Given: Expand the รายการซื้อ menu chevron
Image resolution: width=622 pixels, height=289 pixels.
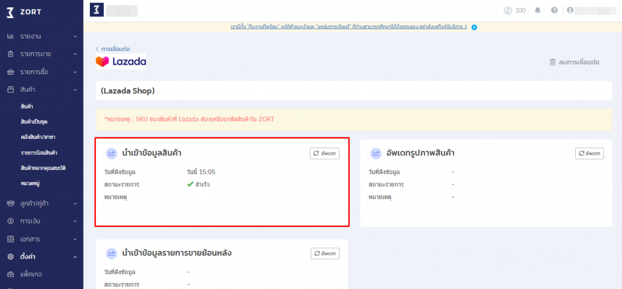Looking at the screenshot, I should coord(75,72).
